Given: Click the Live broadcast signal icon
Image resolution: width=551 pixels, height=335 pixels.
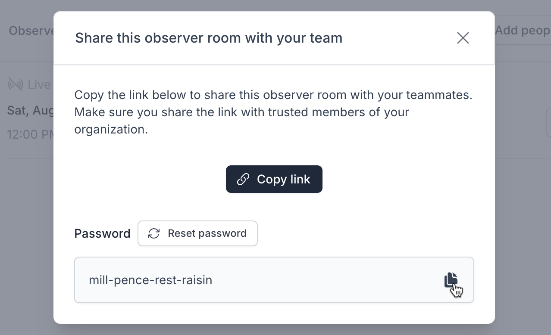Looking at the screenshot, I should (15, 84).
